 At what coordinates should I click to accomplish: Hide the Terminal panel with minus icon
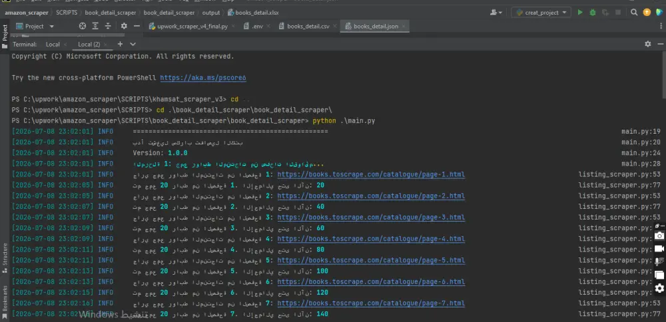point(661,44)
